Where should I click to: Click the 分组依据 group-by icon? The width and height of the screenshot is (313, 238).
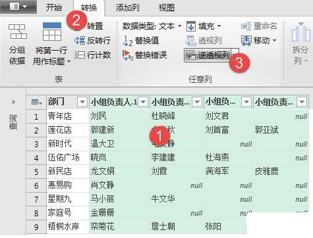coord(17,32)
